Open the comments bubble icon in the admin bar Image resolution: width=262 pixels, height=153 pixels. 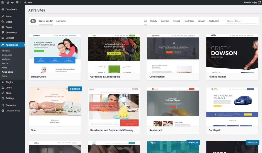[17, 2]
